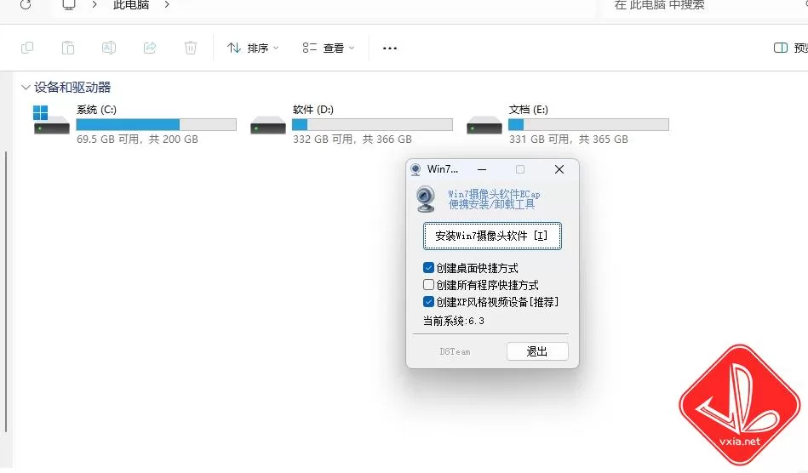Click the webcam icon in the Win7 dialog title bar
The height and width of the screenshot is (473, 808).
pyautogui.click(x=415, y=170)
